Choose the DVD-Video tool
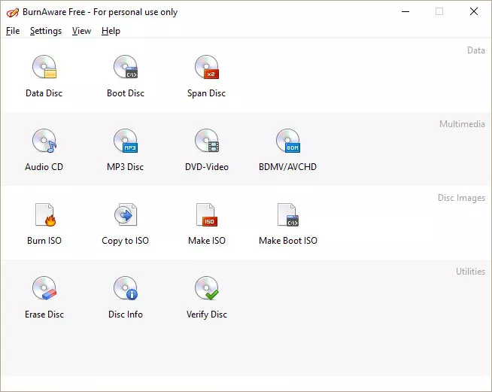Image resolution: width=492 pixels, height=392 pixels. pyautogui.click(x=206, y=150)
